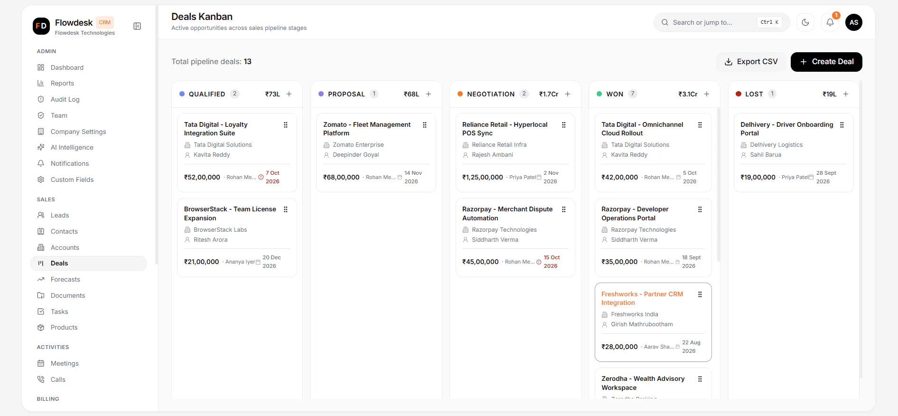Click the Accounts building icon
Viewport: 898px width, 416px height.
tap(41, 247)
